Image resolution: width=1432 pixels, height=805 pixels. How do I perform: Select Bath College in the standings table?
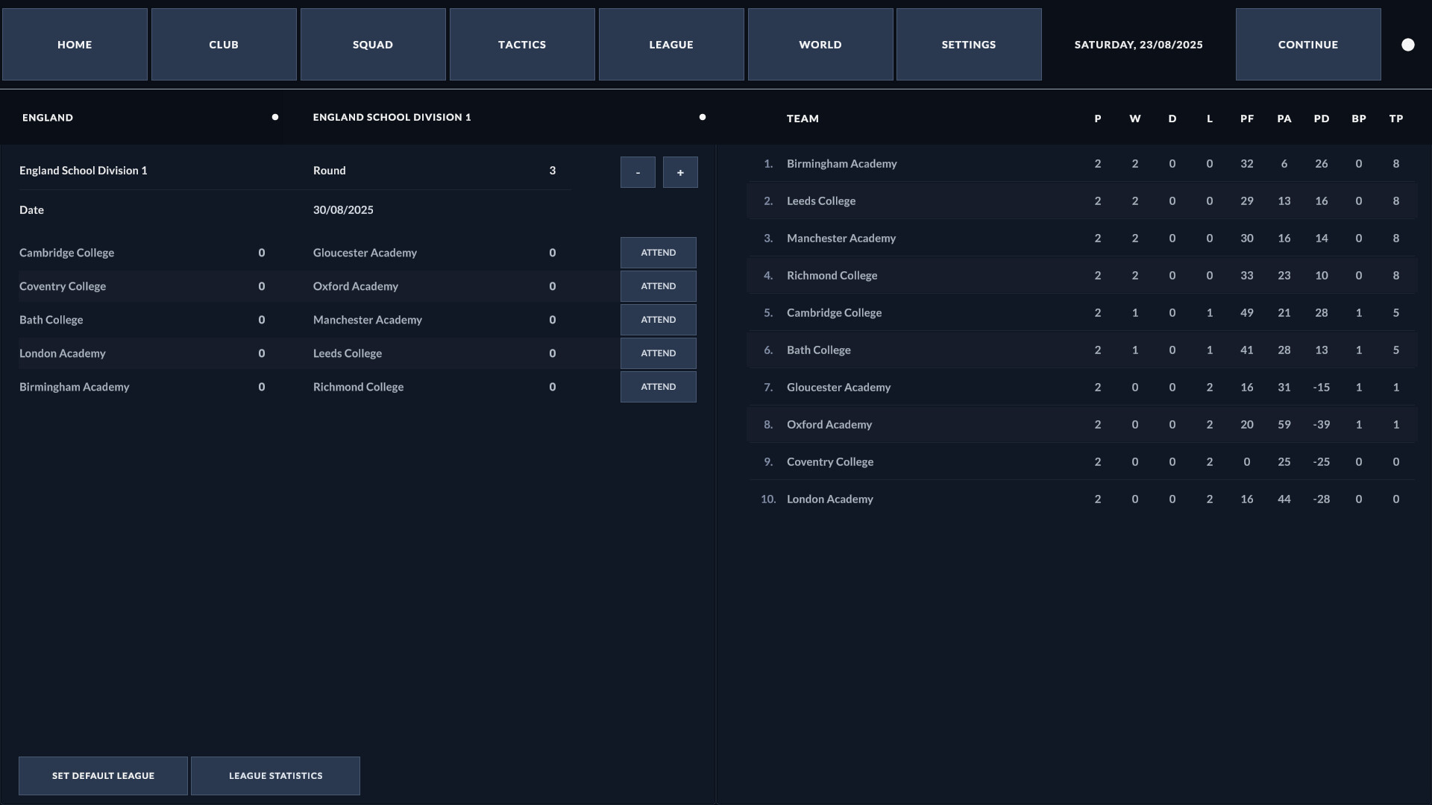pyautogui.click(x=1081, y=350)
